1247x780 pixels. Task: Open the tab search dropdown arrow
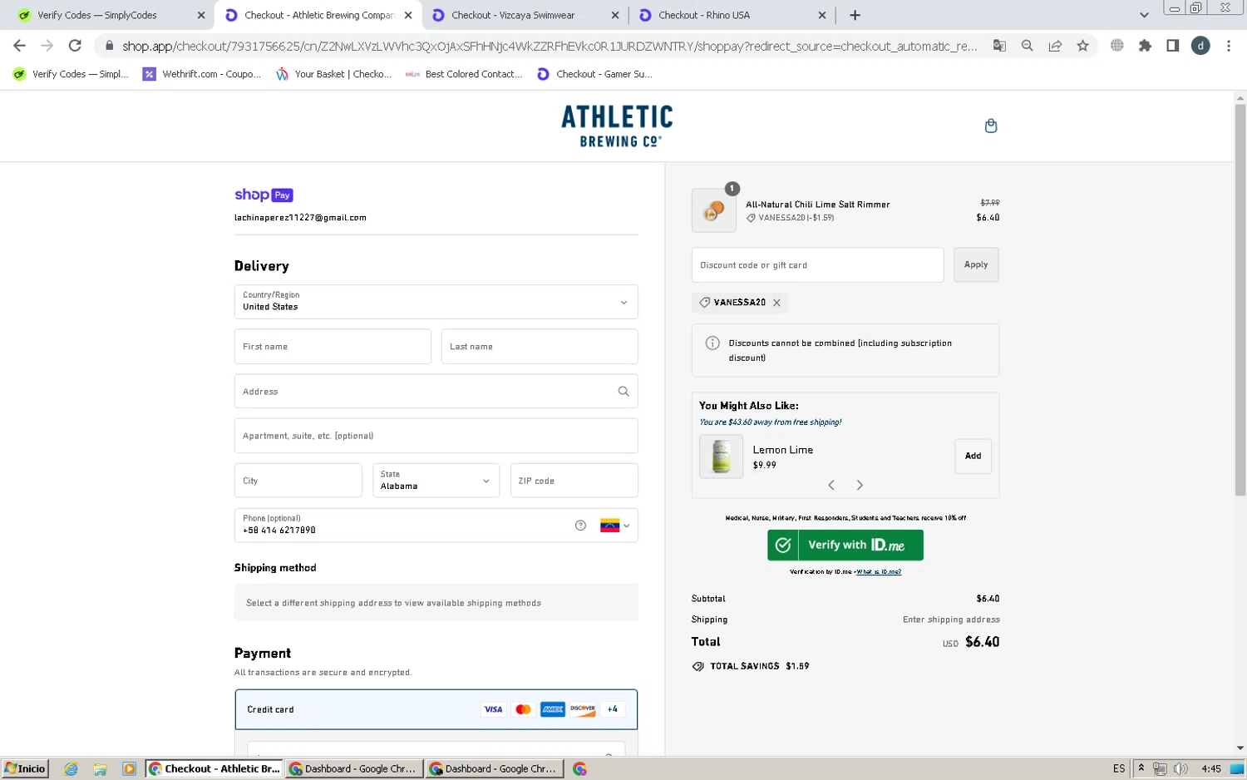pos(1144,15)
